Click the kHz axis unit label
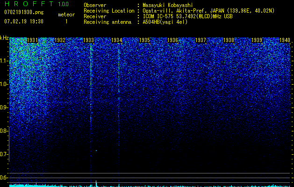 4,38
